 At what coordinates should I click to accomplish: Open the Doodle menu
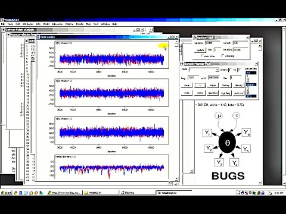coord(80,24)
